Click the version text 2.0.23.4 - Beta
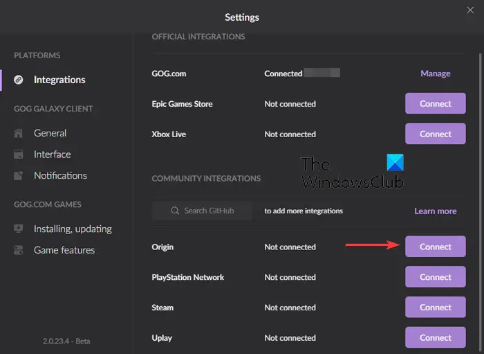The width and height of the screenshot is (484, 354). point(66,341)
